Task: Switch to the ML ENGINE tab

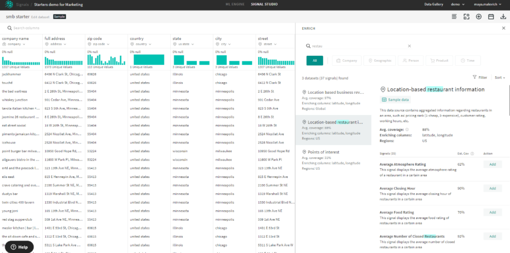Action: click(235, 4)
